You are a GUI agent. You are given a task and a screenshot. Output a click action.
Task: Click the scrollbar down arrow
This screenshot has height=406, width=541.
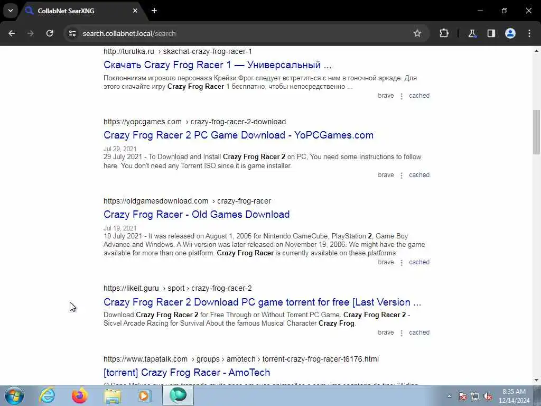click(x=537, y=380)
